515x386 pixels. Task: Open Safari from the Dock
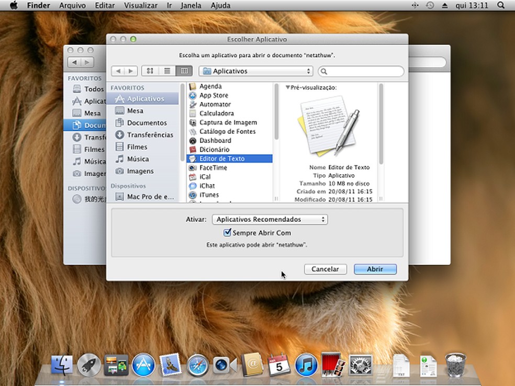pyautogui.click(x=198, y=365)
